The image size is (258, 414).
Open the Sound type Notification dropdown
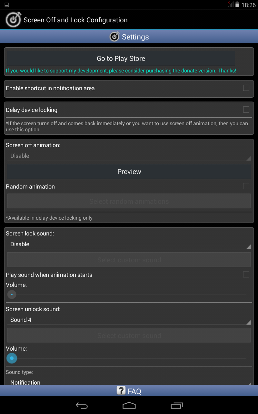pos(129,381)
